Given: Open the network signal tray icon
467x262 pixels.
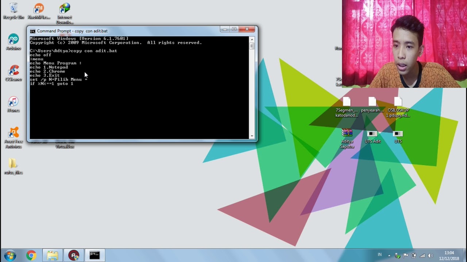Looking at the screenshot, I should coord(422,255).
